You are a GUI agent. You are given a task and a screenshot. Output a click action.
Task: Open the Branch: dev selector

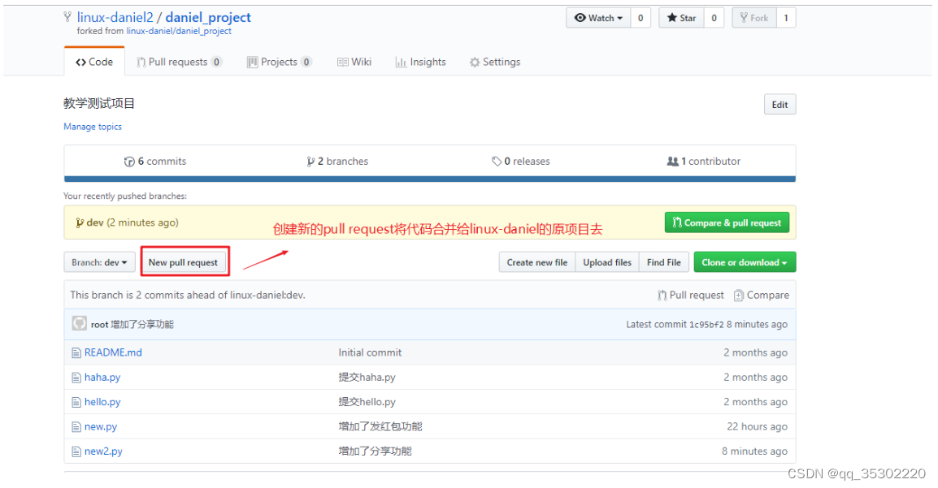coord(99,262)
